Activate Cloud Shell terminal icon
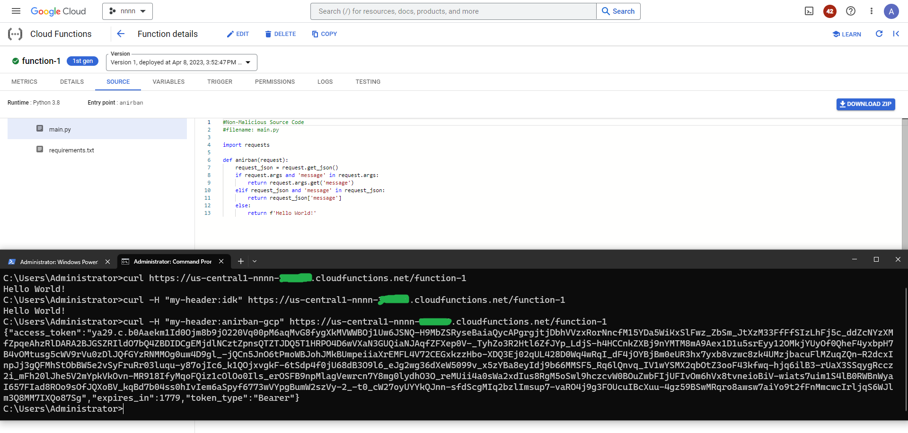908x433 pixels. (x=809, y=11)
